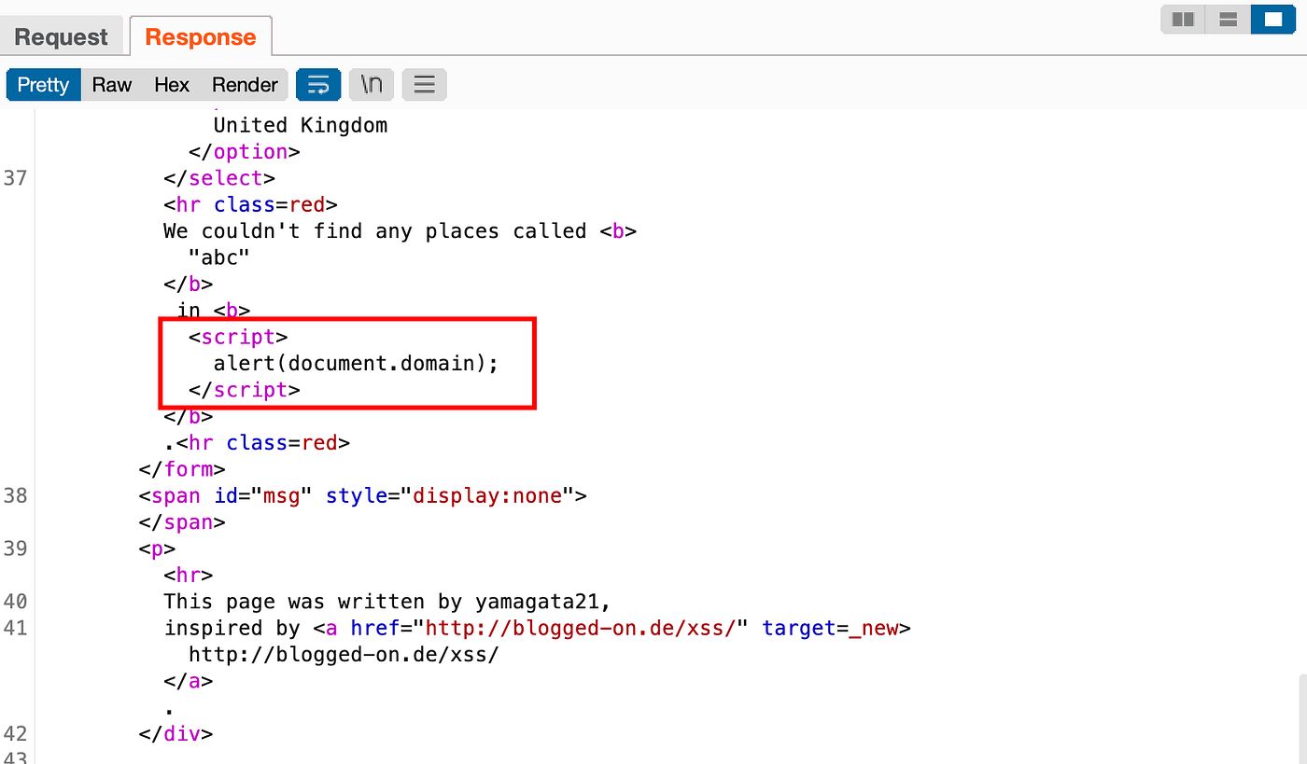Open the Render view

tap(245, 85)
